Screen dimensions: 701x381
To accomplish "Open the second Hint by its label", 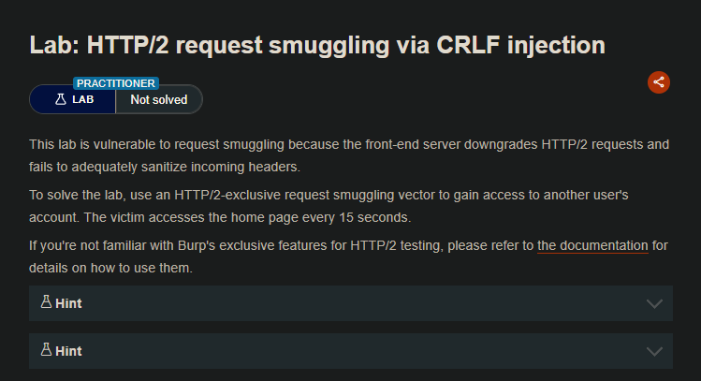I will tap(68, 351).
